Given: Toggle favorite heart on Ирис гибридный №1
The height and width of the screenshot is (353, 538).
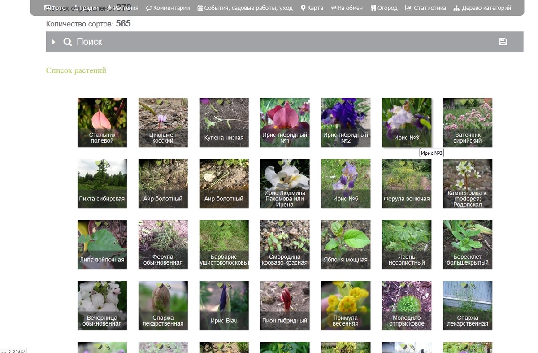Looking at the screenshot, I should tap(281, 102).
